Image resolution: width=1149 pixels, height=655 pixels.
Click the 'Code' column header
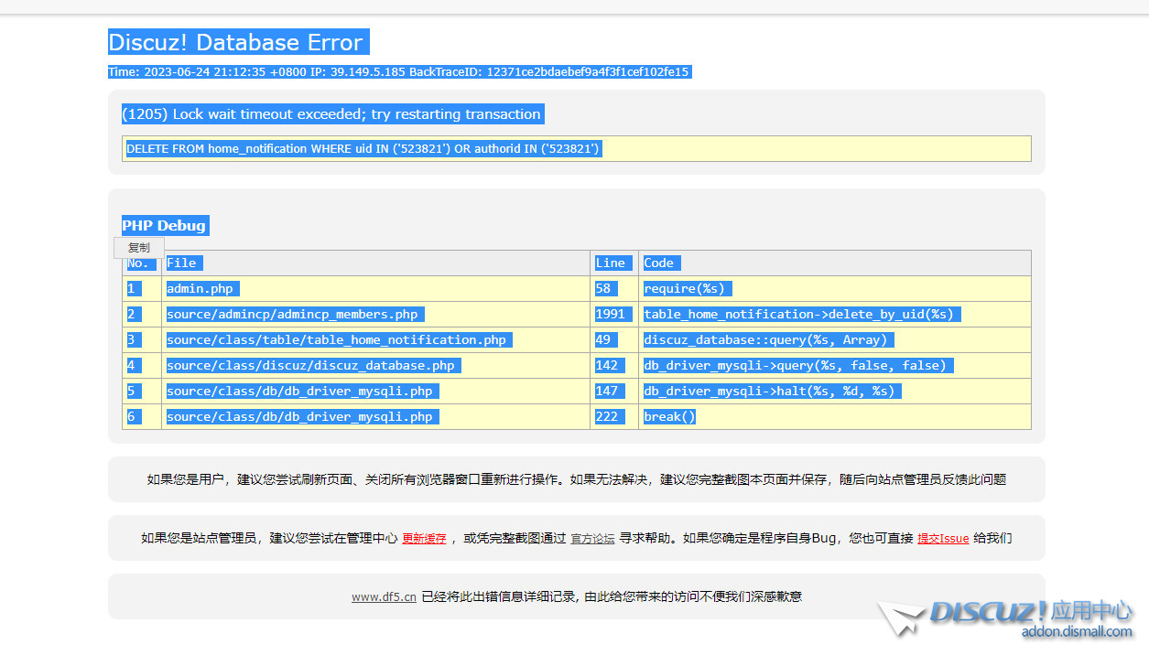pos(660,263)
